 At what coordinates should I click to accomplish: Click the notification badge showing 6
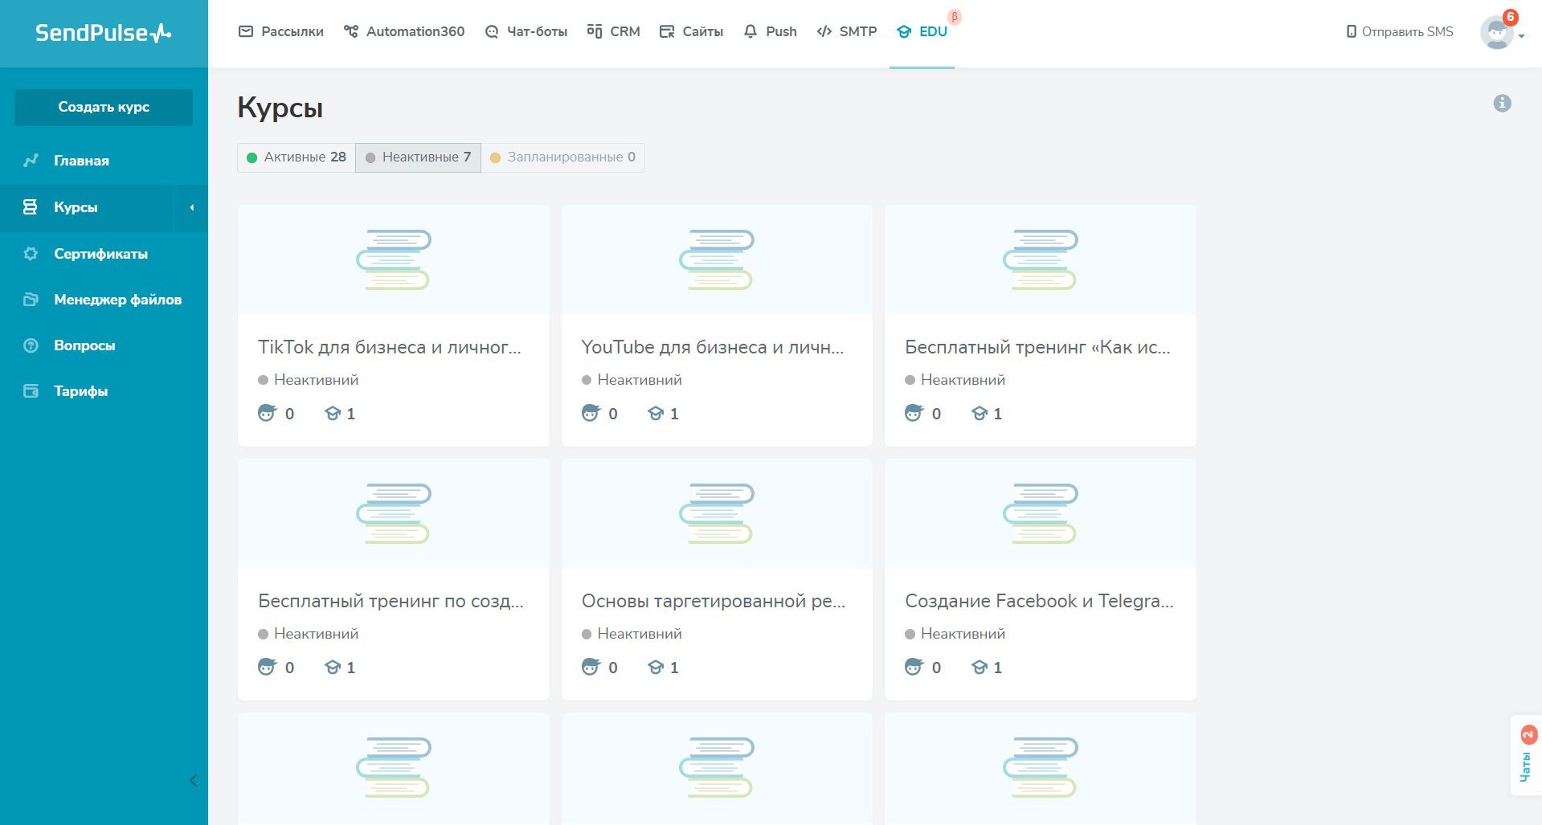(1511, 16)
